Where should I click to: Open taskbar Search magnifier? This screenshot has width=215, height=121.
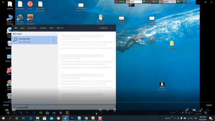point(10,118)
